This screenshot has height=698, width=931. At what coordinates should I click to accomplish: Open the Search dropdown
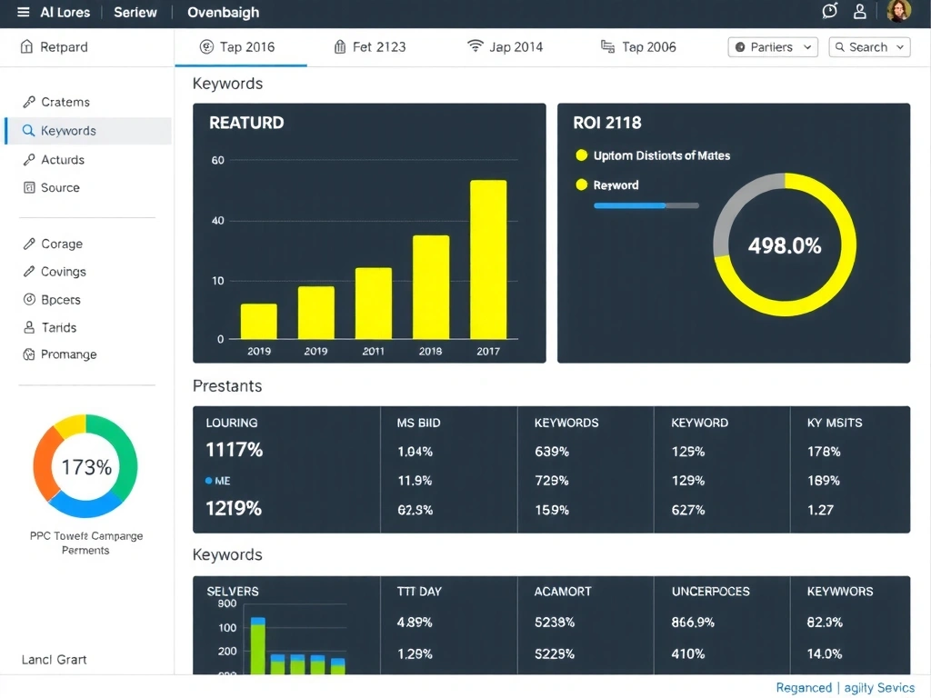tap(869, 47)
